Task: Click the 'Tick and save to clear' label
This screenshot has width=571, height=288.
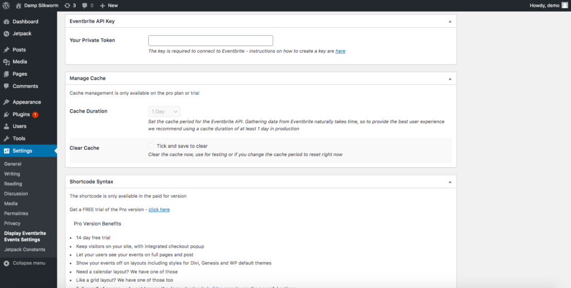Action: click(182, 146)
